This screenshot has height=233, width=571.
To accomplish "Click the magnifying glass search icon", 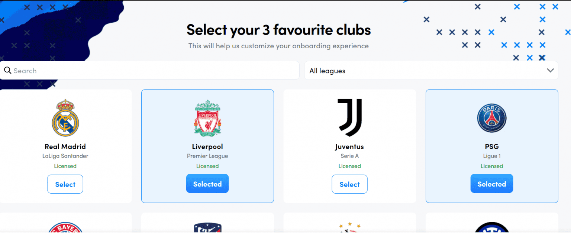I will pyautogui.click(x=7, y=71).
